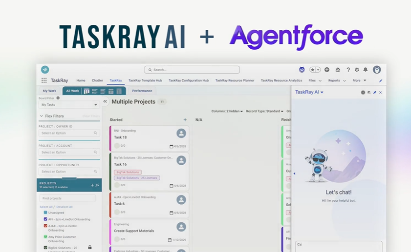411x252 pixels.
Task: Open TaskRay Configuration Hub tab
Action: click(x=189, y=80)
